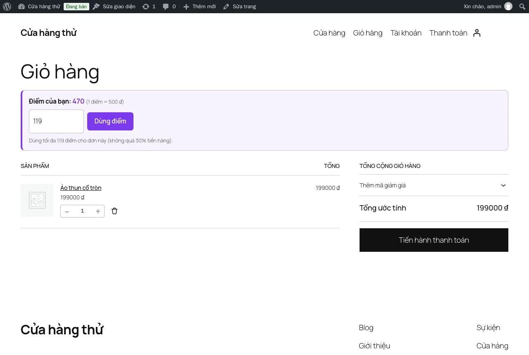This screenshot has height=355, width=529.
Task: Decrease quantity with minus button
Action: [x=67, y=211]
